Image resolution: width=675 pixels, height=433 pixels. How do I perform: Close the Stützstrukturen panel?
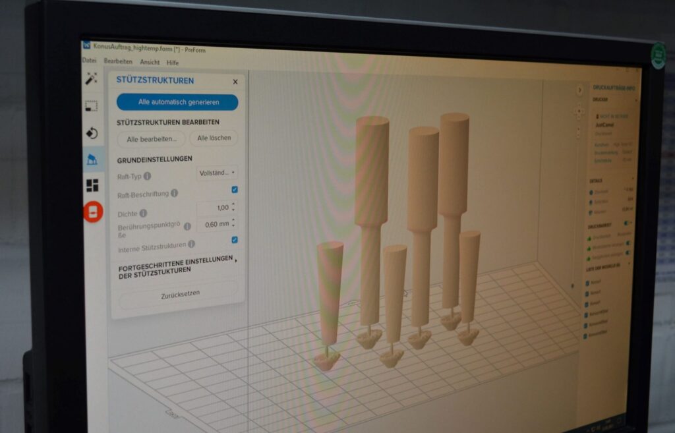tap(235, 82)
